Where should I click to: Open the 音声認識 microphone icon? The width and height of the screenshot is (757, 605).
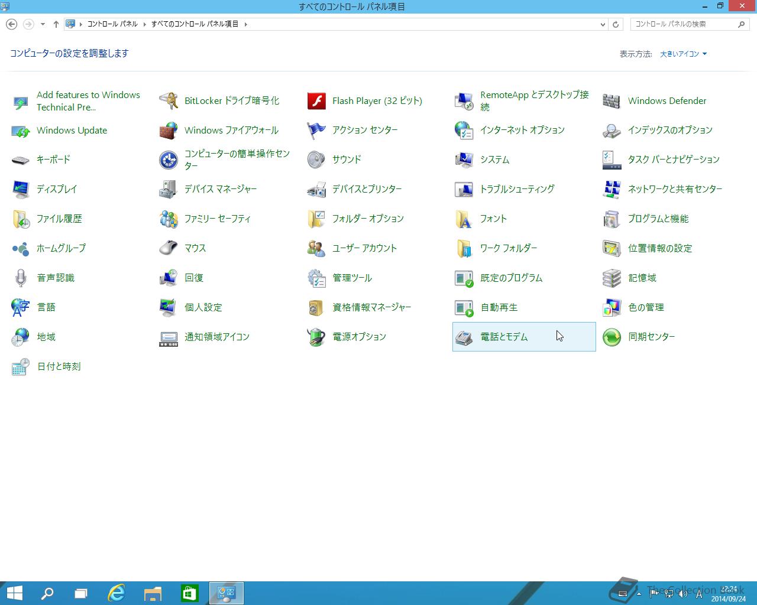click(x=21, y=278)
